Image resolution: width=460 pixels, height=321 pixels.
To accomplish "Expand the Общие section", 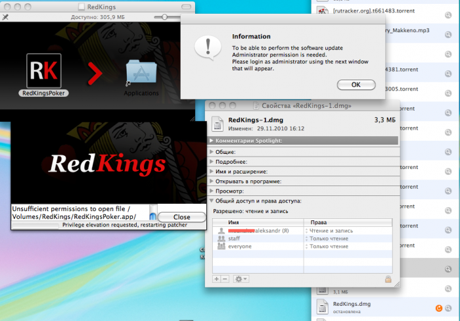I will pyautogui.click(x=212, y=152).
